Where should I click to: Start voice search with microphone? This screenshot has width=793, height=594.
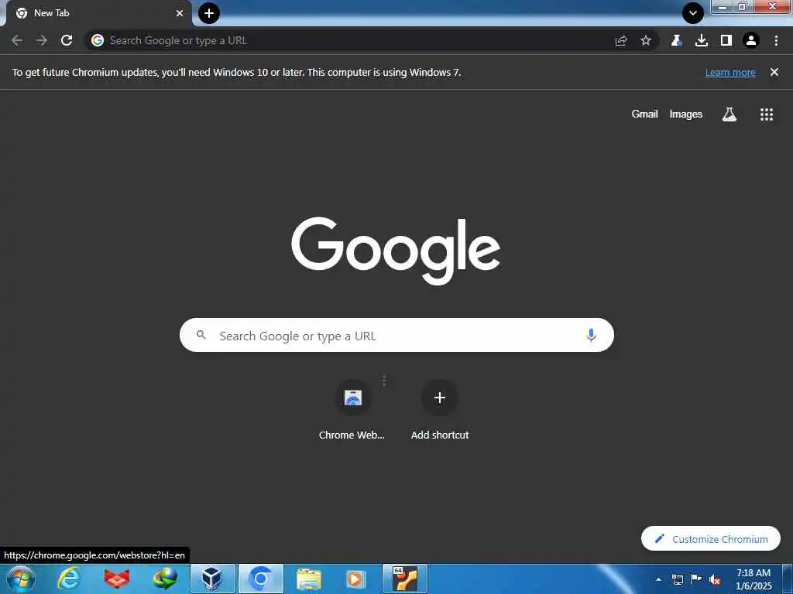pyautogui.click(x=591, y=335)
